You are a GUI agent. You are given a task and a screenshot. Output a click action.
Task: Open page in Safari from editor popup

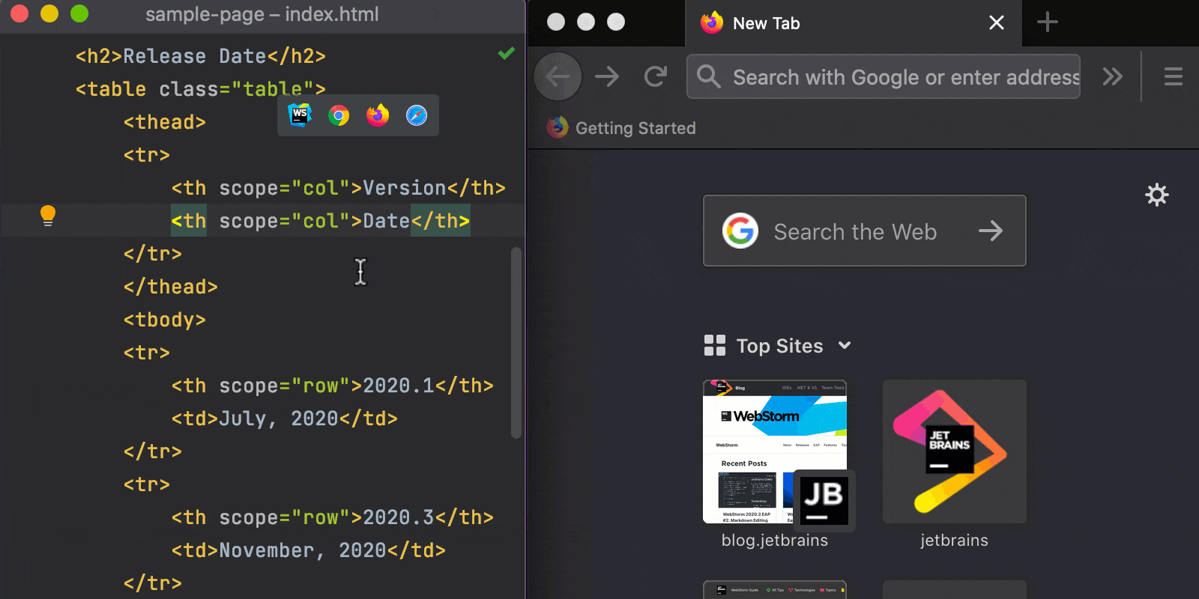click(x=417, y=115)
